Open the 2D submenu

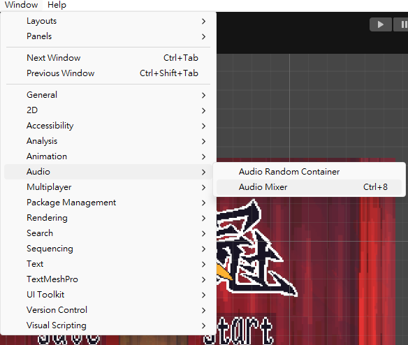click(x=108, y=110)
